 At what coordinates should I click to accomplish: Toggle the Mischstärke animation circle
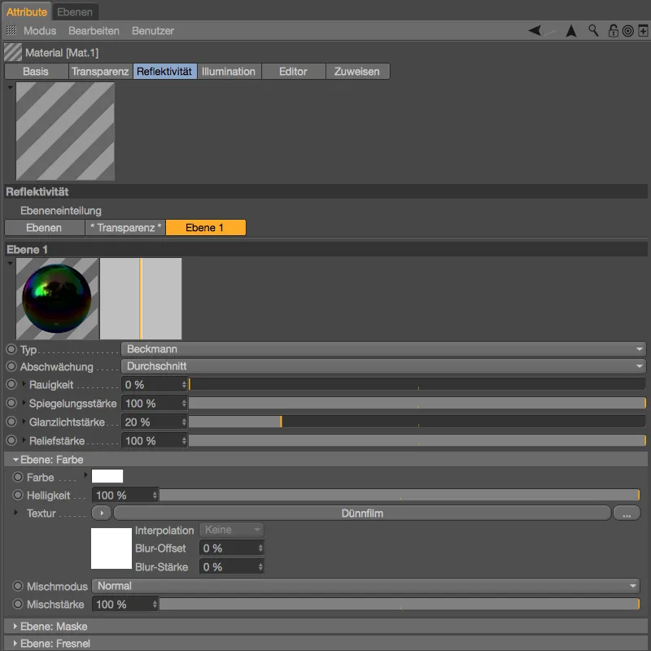point(17,604)
